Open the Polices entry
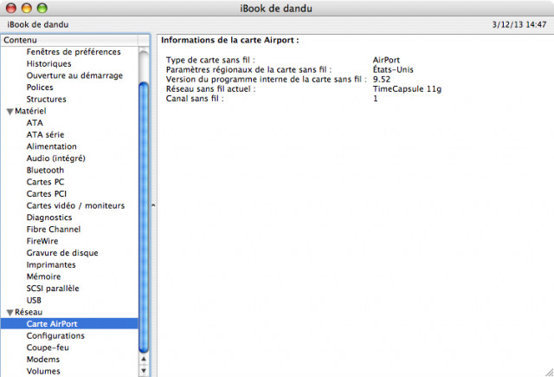554x377 pixels. pos(40,88)
